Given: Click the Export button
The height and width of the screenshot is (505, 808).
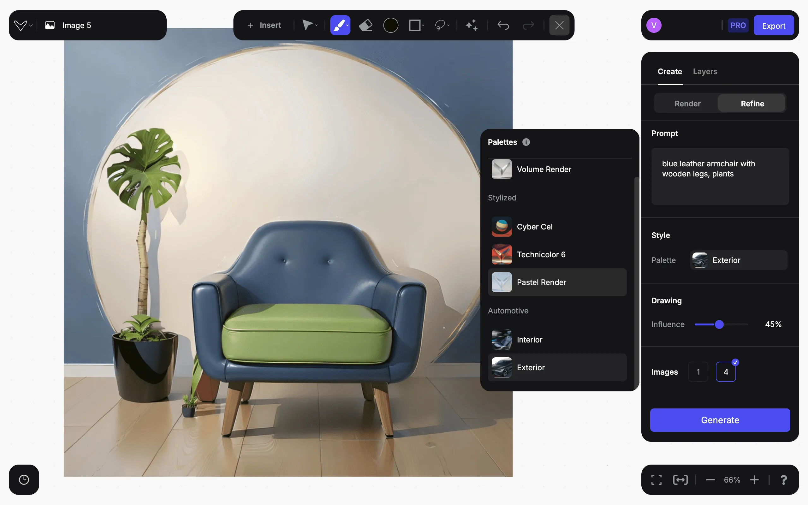Looking at the screenshot, I should [773, 26].
